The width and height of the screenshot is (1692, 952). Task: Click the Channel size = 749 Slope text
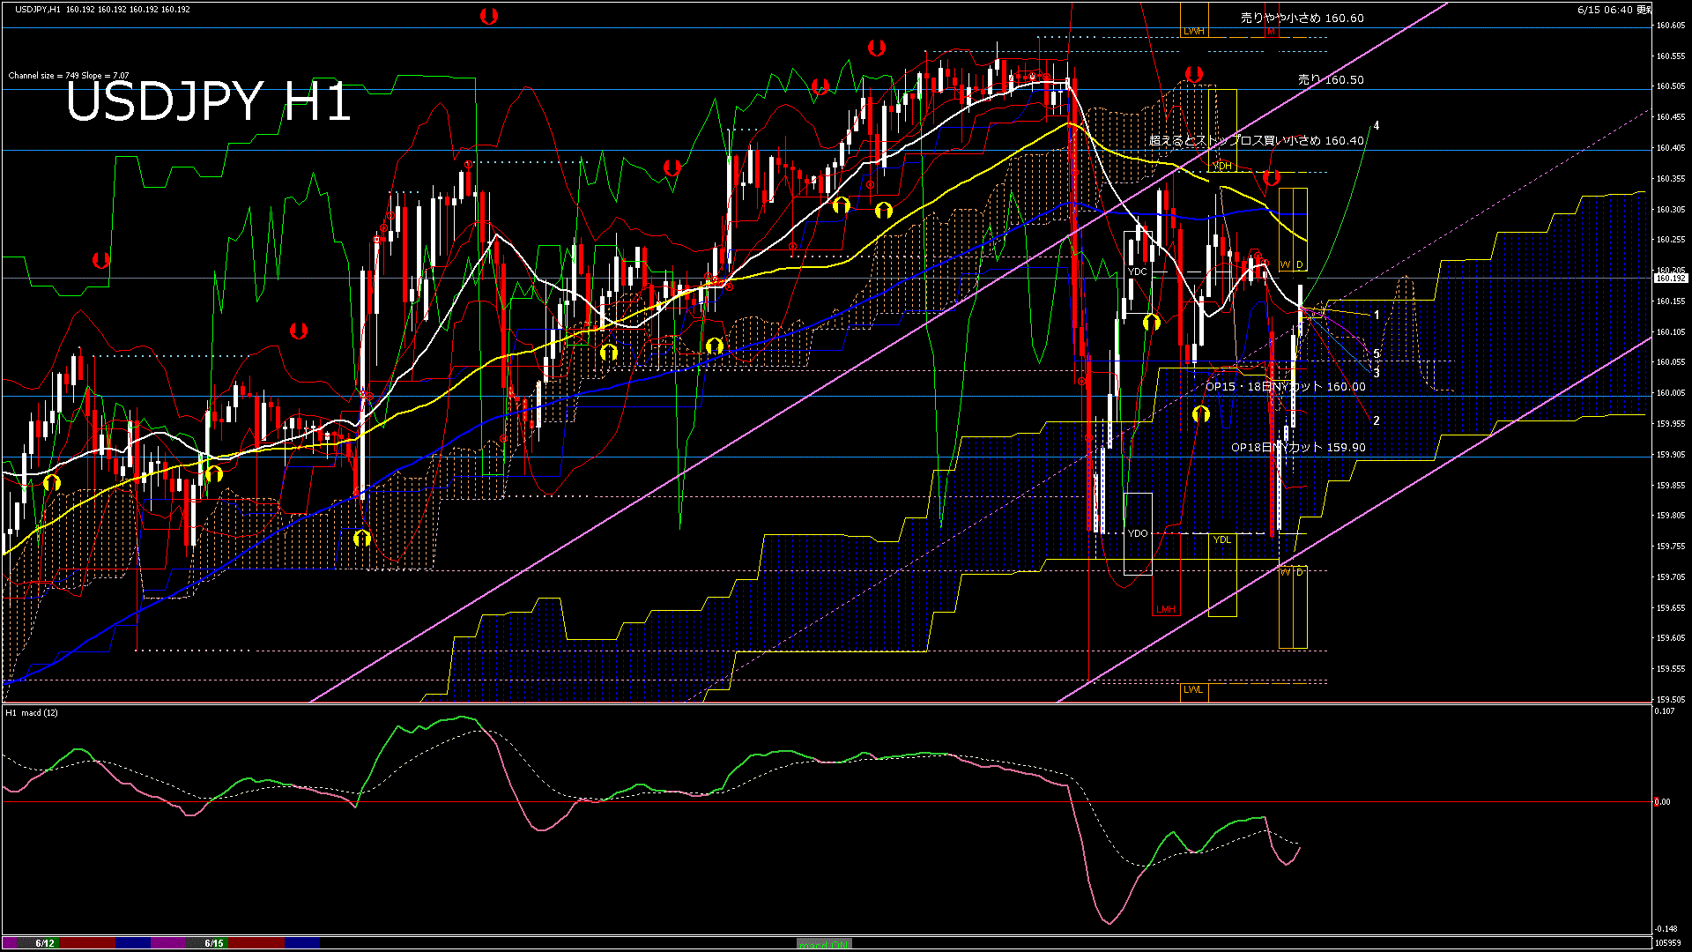69,76
